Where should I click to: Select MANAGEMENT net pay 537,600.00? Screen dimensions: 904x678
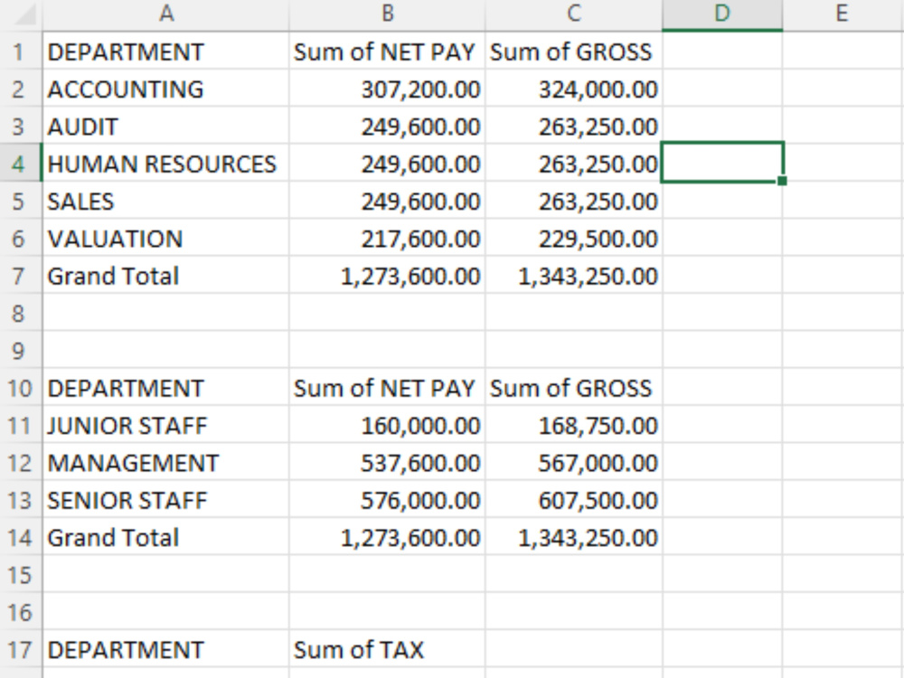[388, 463]
